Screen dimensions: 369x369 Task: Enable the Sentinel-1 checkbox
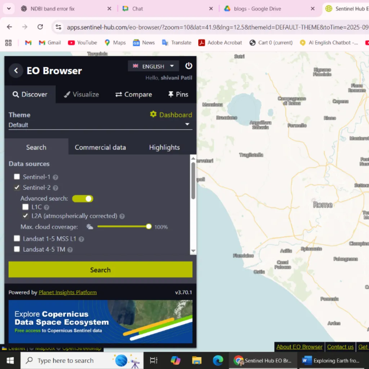(17, 177)
